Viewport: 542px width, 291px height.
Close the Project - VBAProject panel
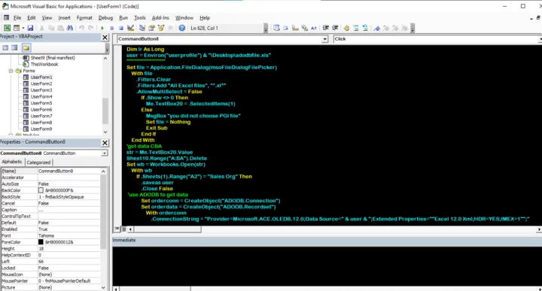pyautogui.click(x=105, y=38)
